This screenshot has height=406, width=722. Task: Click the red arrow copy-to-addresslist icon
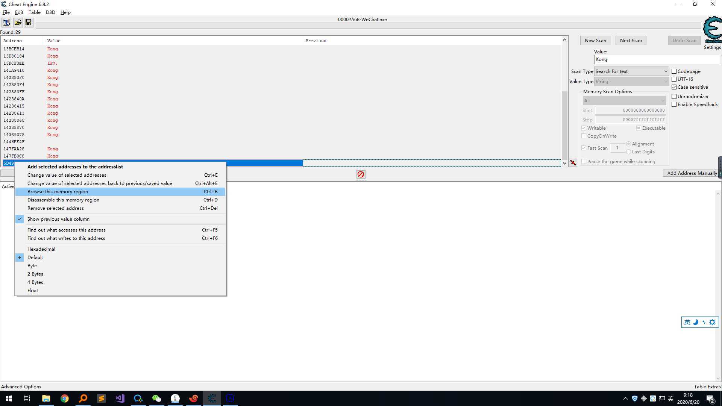(573, 163)
